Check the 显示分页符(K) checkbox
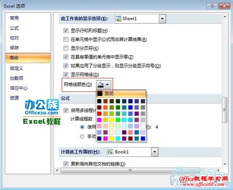The height and width of the screenshot is (190, 233). 66,48
